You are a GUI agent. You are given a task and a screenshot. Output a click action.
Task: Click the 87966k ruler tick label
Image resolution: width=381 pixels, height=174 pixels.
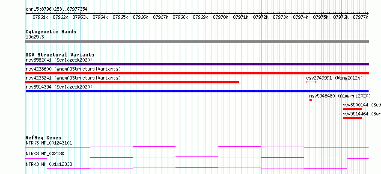click(140, 17)
